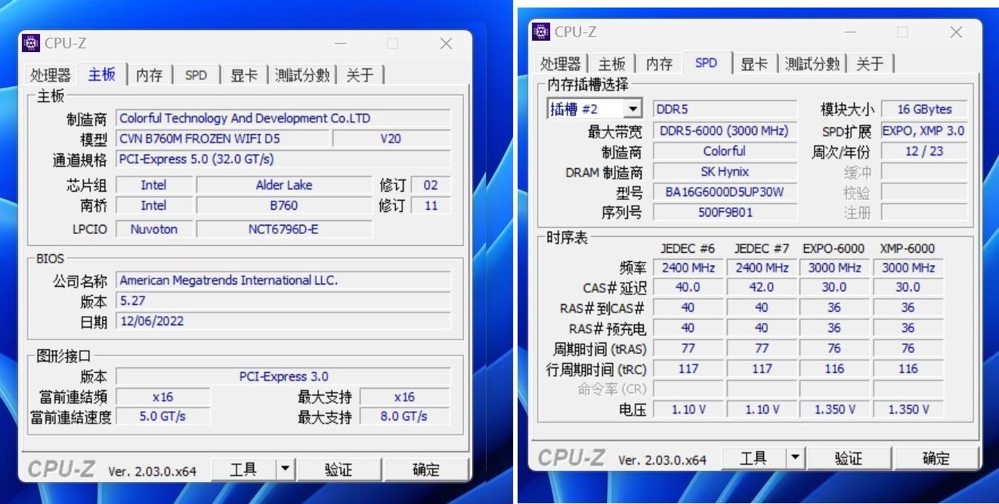Confirm with 确定 in the mainboard window
The height and width of the screenshot is (504, 999).
tap(426, 469)
